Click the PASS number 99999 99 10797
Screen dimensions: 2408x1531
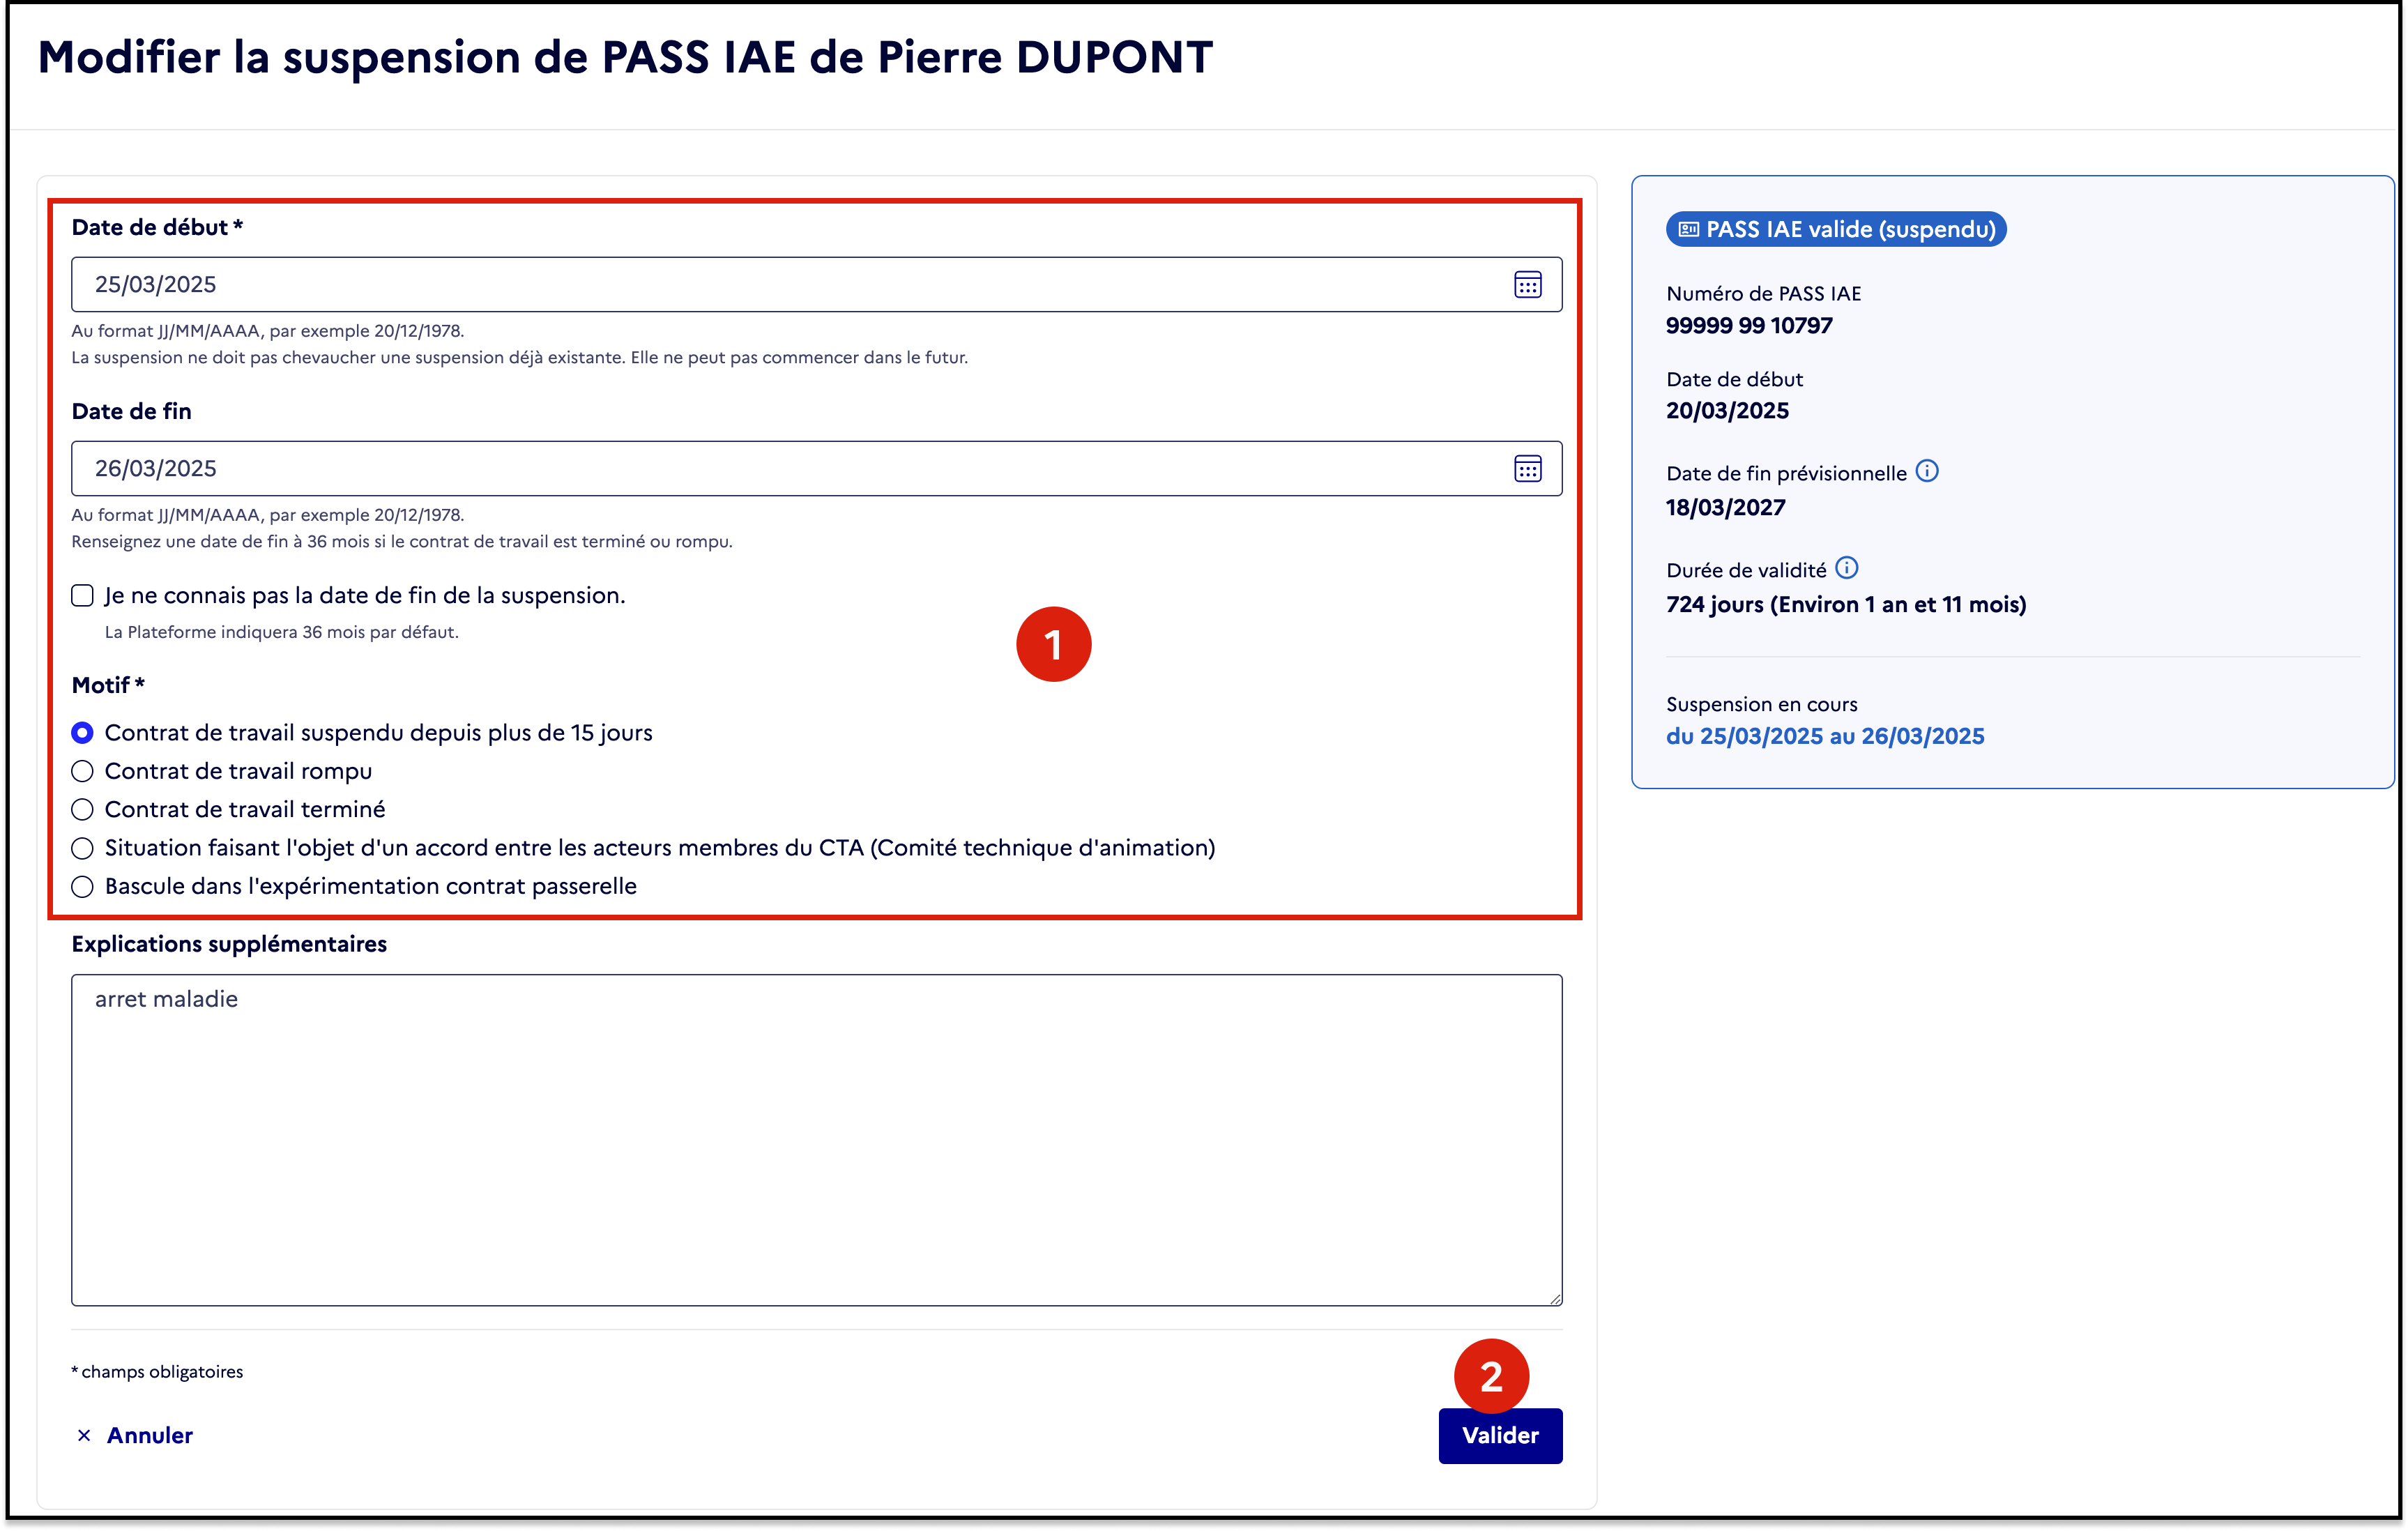pos(1749,326)
